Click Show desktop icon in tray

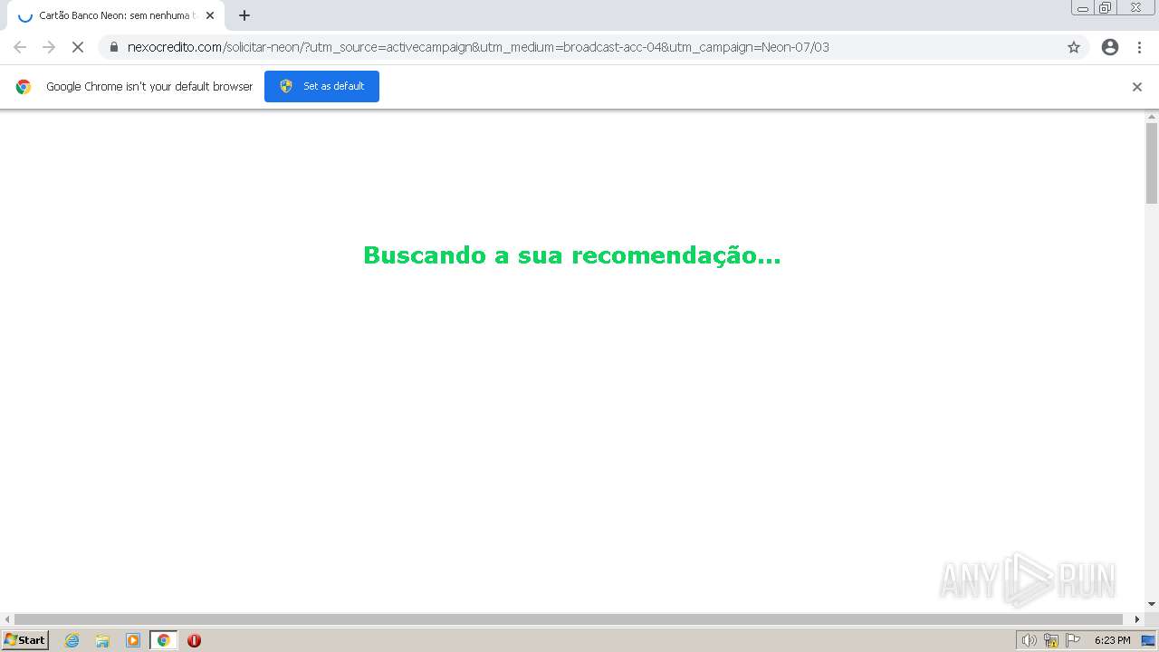(1148, 640)
